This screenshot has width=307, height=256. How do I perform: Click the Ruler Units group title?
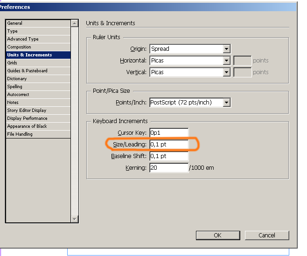coord(106,37)
